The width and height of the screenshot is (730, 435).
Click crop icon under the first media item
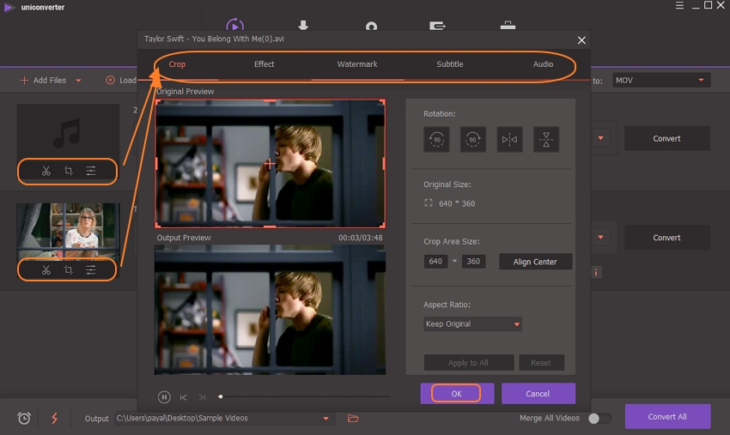69,171
